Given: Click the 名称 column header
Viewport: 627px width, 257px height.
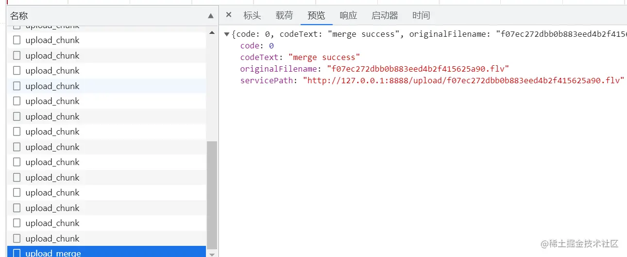Looking at the screenshot, I should pos(112,16).
